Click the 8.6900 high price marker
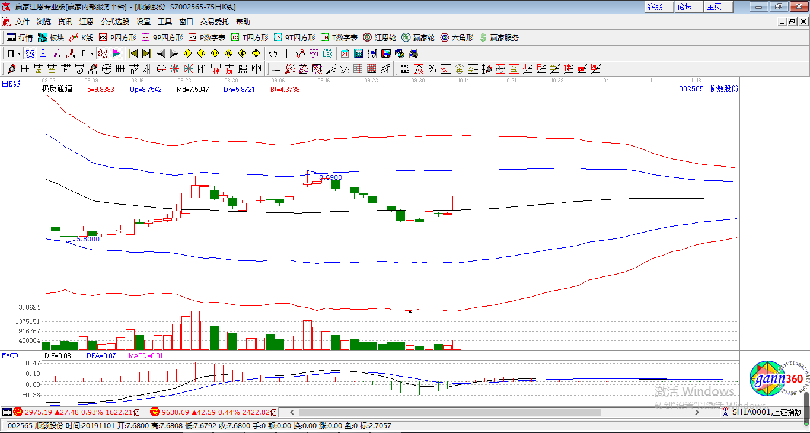 point(330,177)
